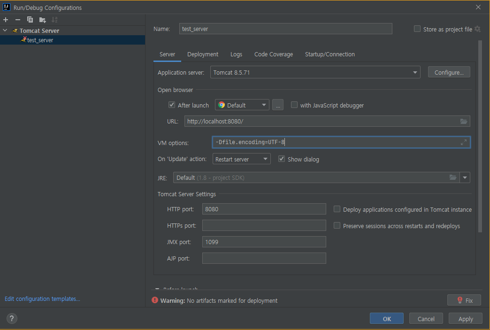Click the Configure... button
The height and width of the screenshot is (330, 490).
click(449, 72)
